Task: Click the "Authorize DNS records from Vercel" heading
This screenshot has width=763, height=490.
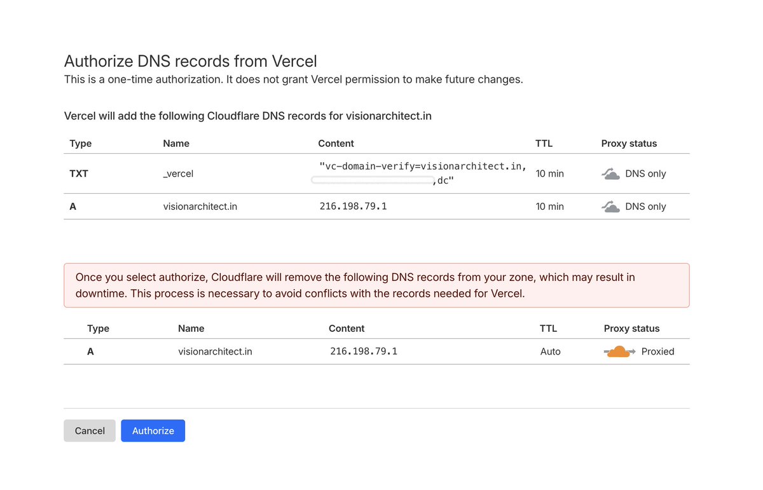Action: 191,61
